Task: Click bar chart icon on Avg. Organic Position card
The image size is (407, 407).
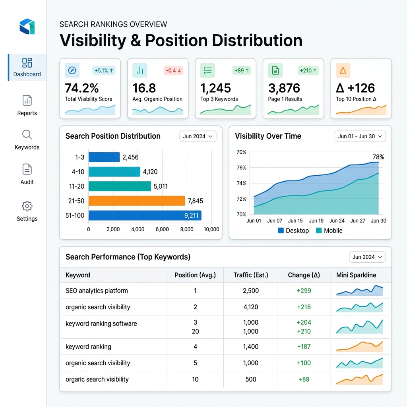Action: pyautogui.click(x=140, y=70)
